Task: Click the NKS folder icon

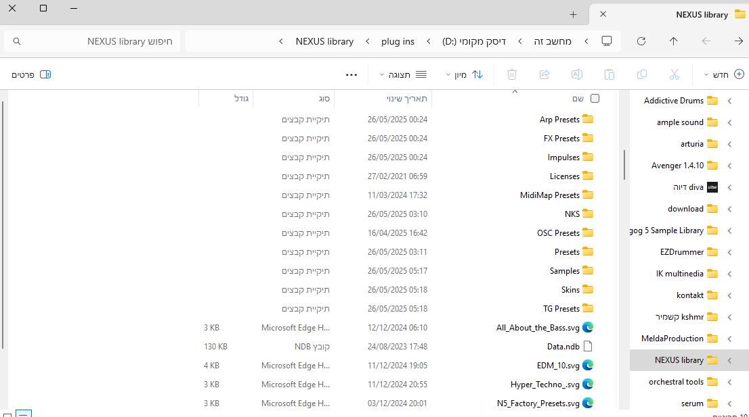Action: 588,214
